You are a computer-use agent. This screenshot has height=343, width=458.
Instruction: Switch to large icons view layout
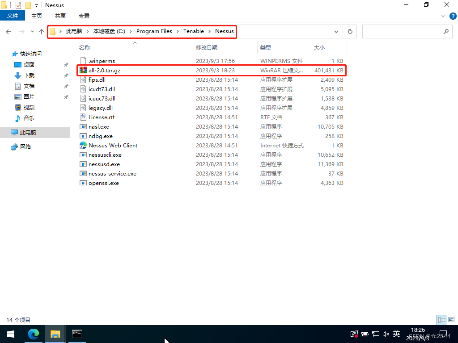(x=451, y=320)
